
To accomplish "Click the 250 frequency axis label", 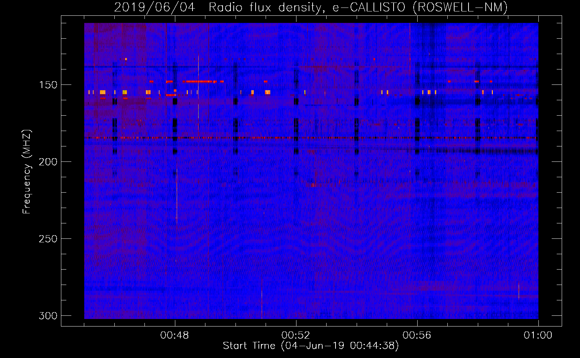I will 48,239.
